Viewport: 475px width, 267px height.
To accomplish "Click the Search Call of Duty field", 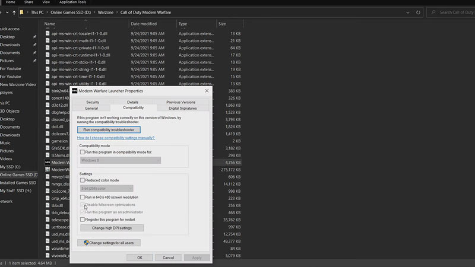I will [451, 12].
